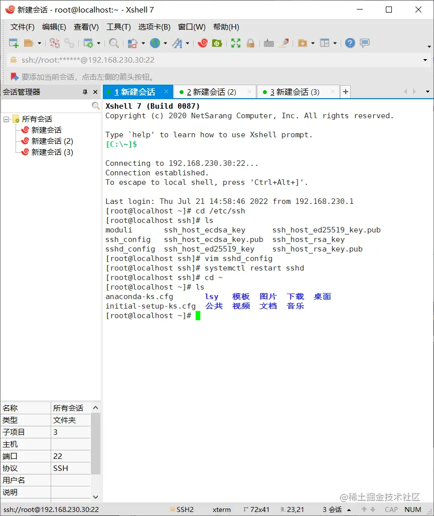Image resolution: width=434 pixels, height=516 pixels.
Task: Click the 3 会话 status bar entry
Action: pos(332,510)
